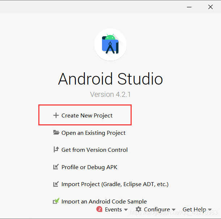Click the Import Project arrow icon

(x=56, y=184)
